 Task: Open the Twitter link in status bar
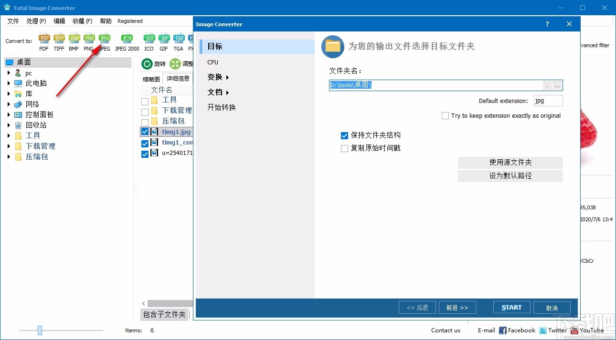point(552,330)
